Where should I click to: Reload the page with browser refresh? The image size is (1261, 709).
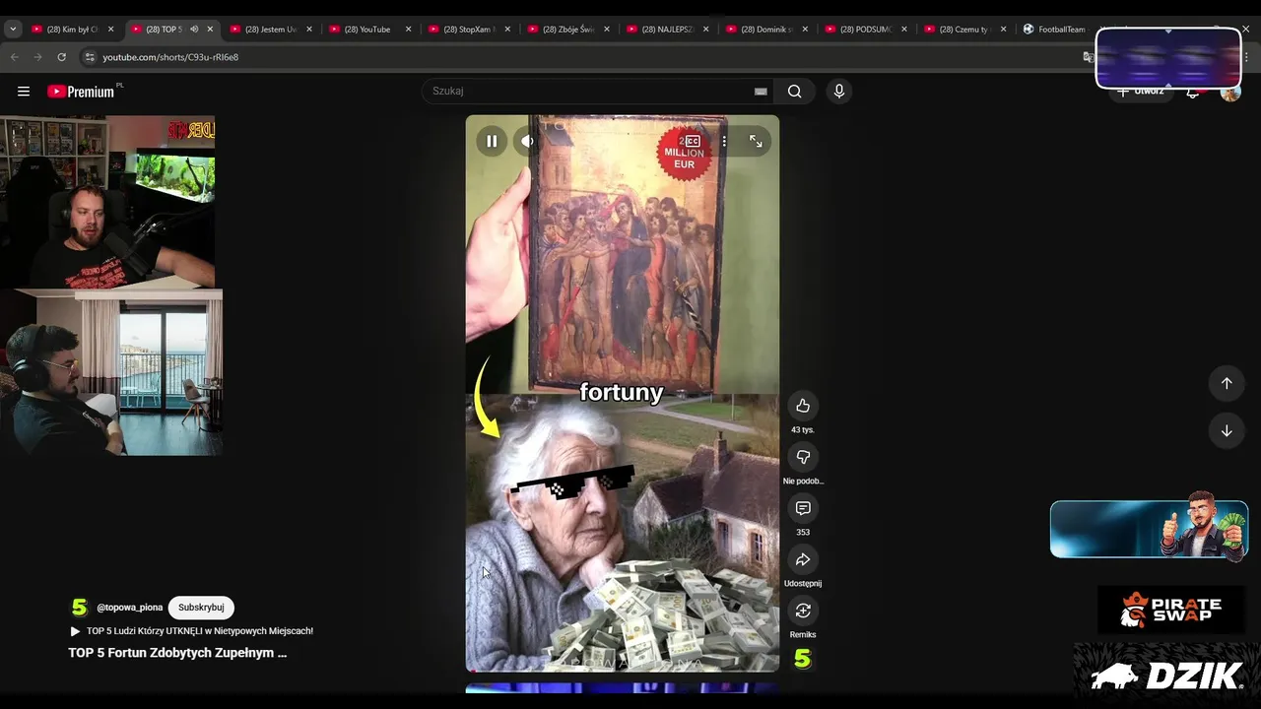[x=61, y=57]
